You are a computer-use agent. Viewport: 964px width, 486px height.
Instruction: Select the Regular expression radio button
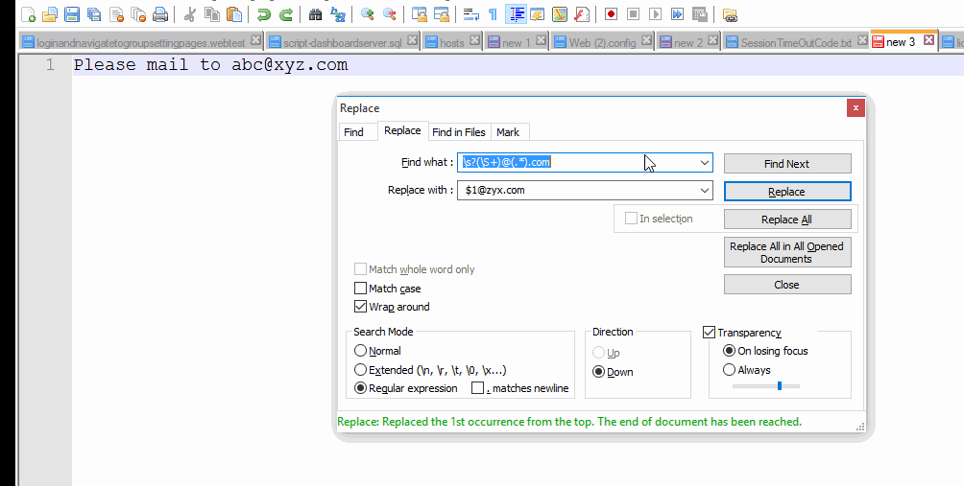(x=360, y=388)
